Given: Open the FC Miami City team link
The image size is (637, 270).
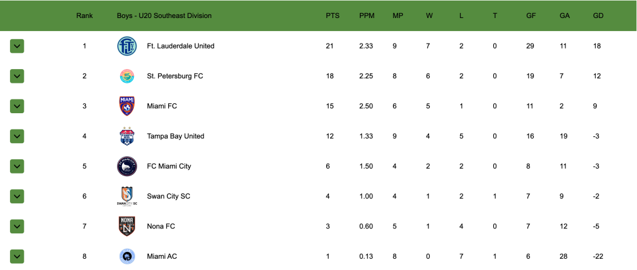Looking at the screenshot, I should point(169,166).
